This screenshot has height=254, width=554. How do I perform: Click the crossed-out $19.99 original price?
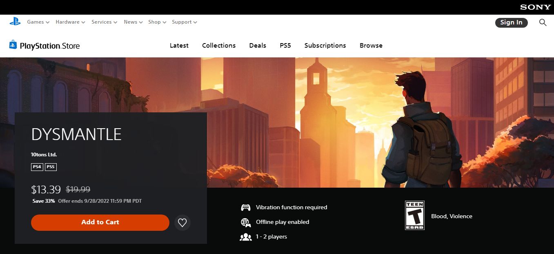coord(78,190)
